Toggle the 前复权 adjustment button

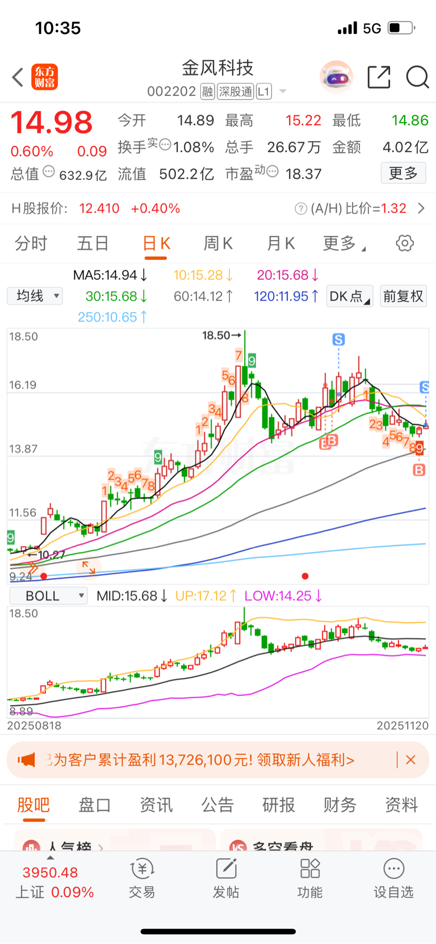pyautogui.click(x=404, y=296)
